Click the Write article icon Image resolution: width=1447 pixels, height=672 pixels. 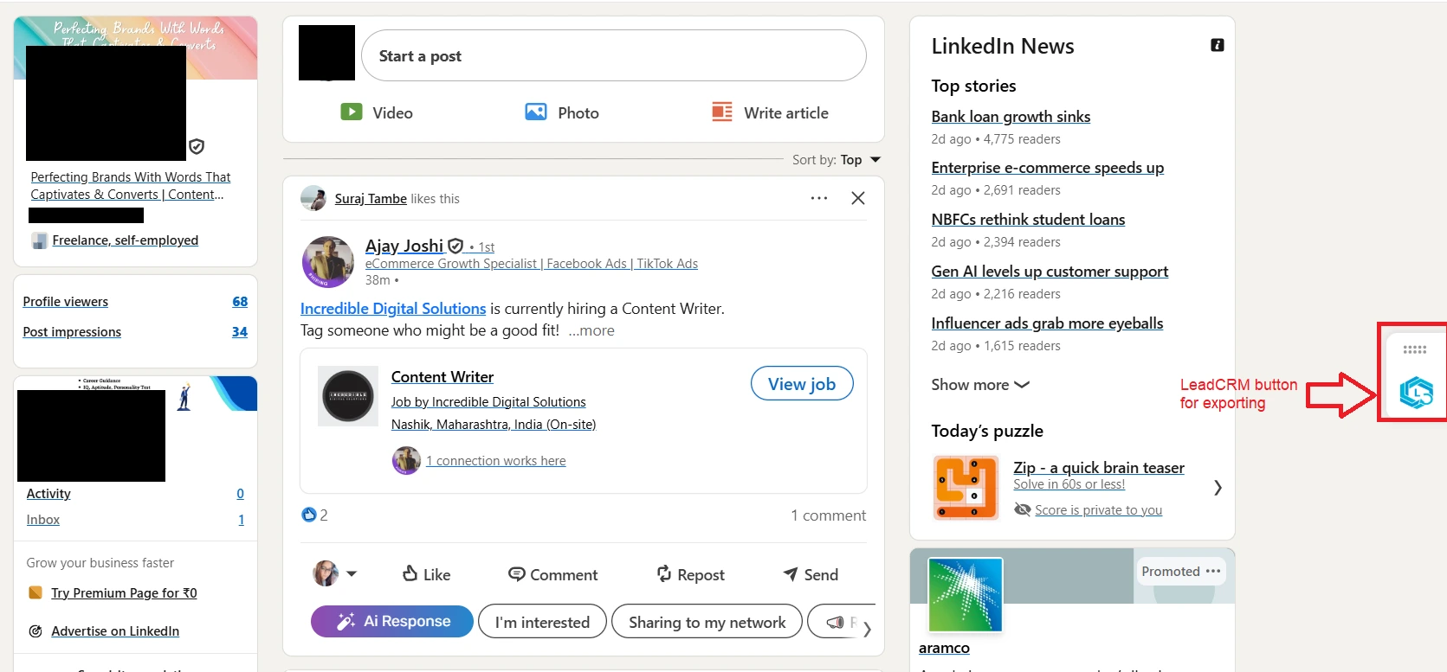pyautogui.click(x=722, y=112)
